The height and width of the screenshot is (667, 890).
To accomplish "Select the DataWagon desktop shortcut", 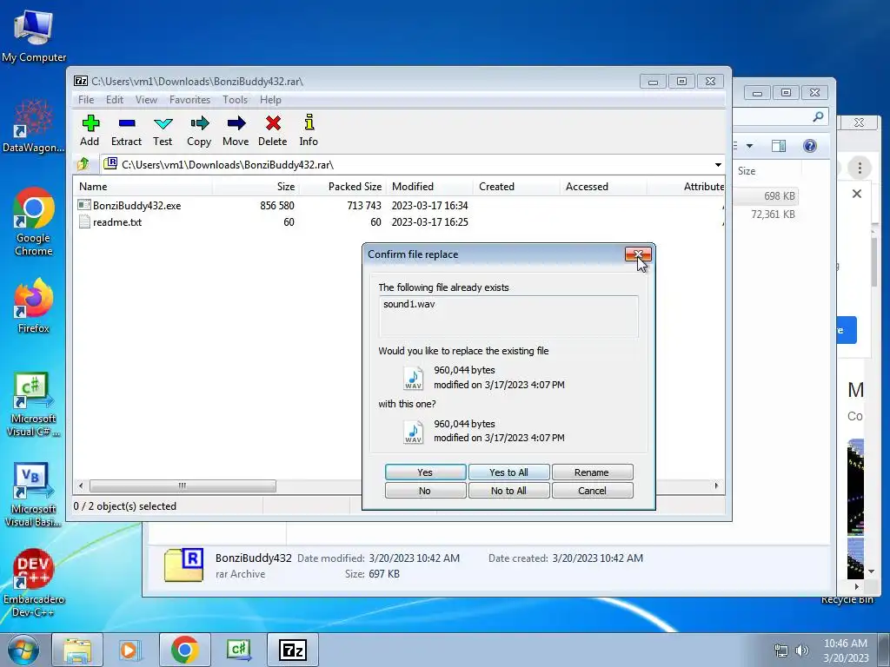I will [x=34, y=126].
